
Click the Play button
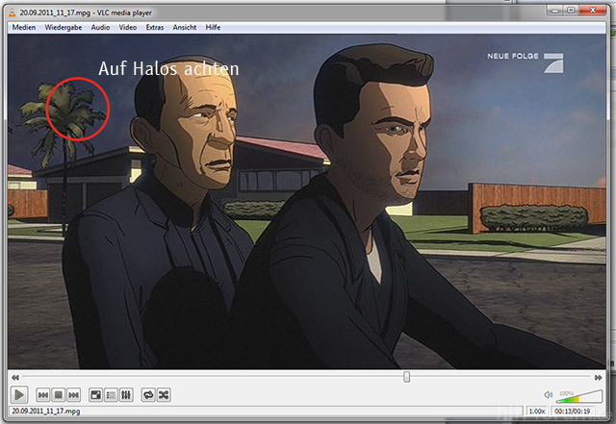click(19, 394)
